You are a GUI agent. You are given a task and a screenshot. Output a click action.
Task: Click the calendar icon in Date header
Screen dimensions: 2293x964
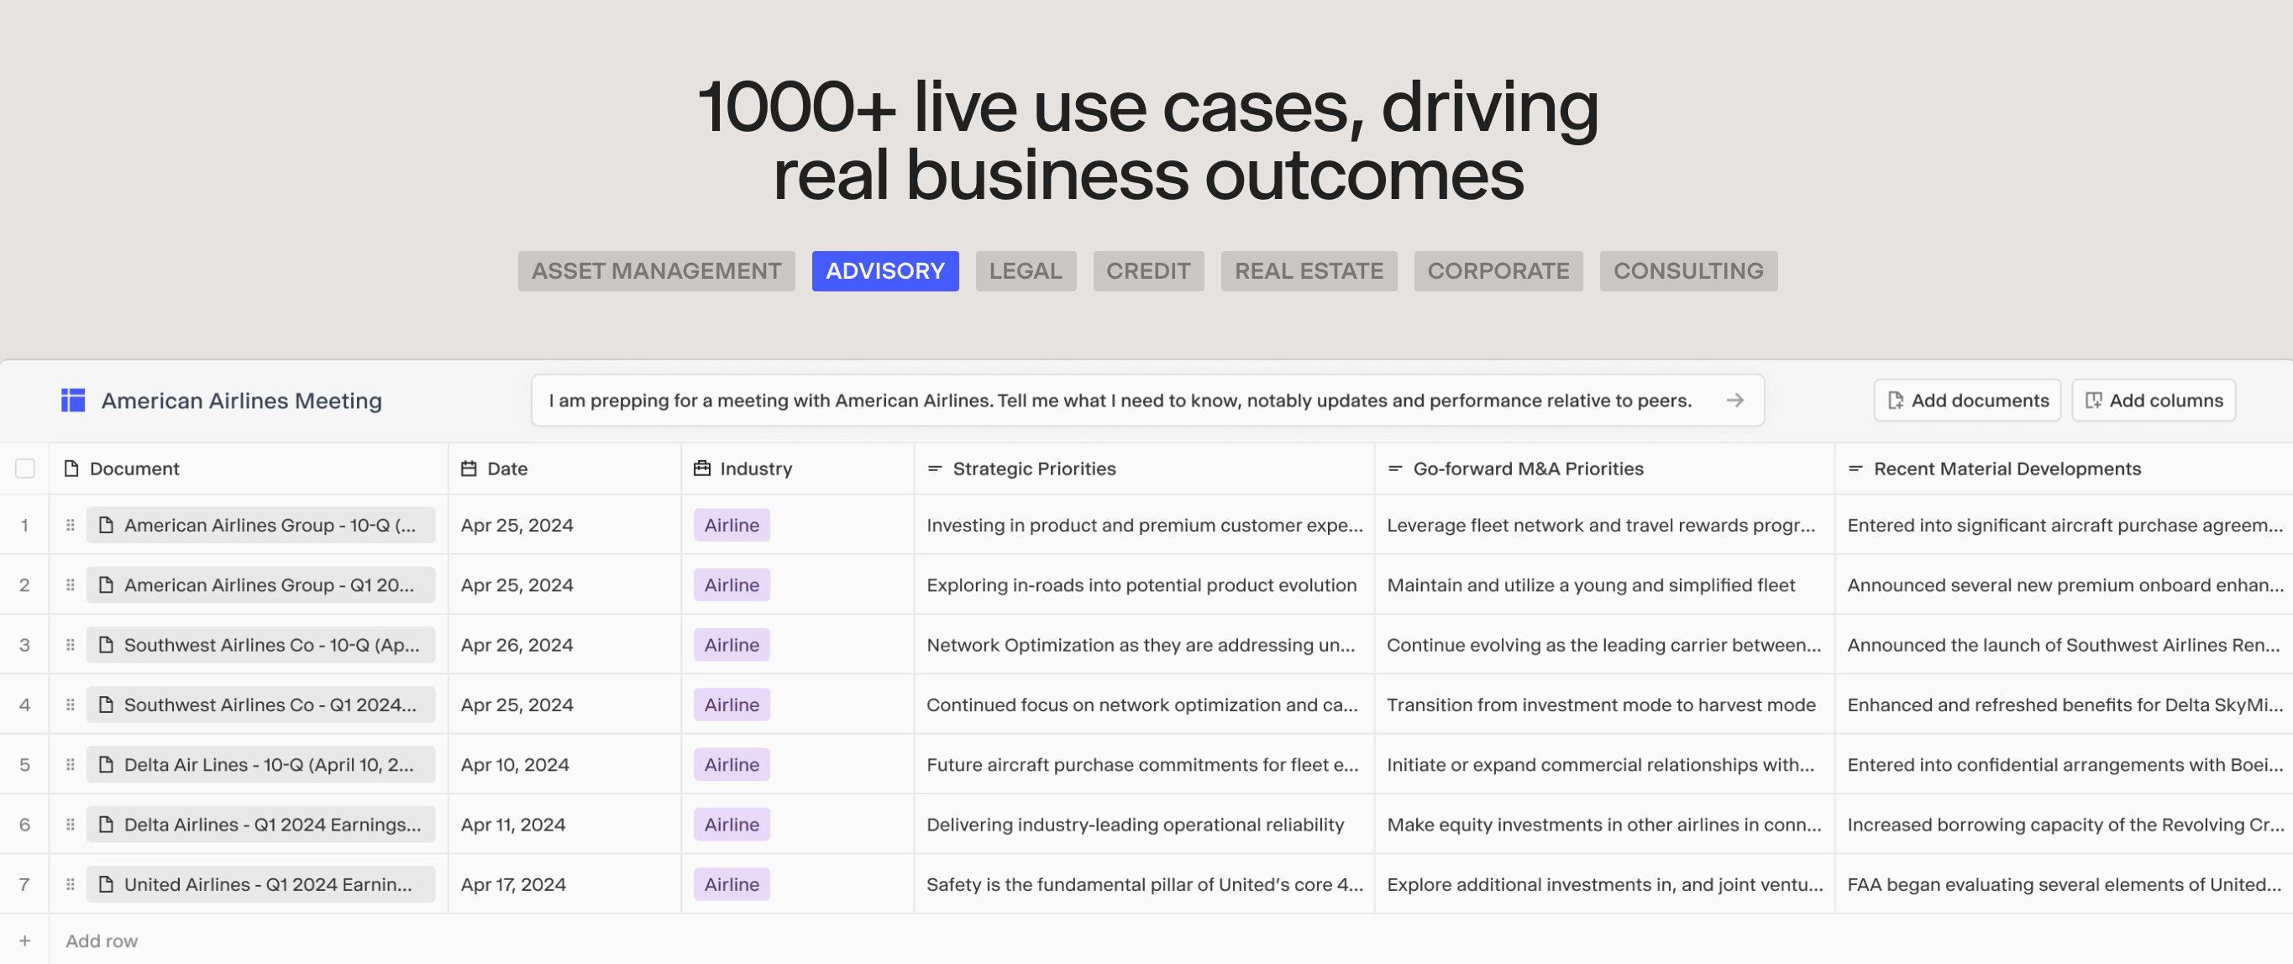click(468, 469)
